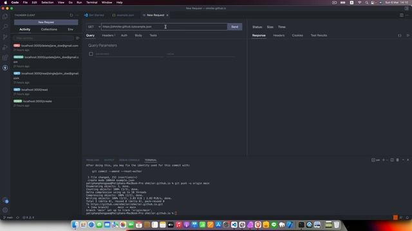The height and width of the screenshot is (231, 412).
Task: Open Apple TV in the Dock
Action: pos(171,225)
